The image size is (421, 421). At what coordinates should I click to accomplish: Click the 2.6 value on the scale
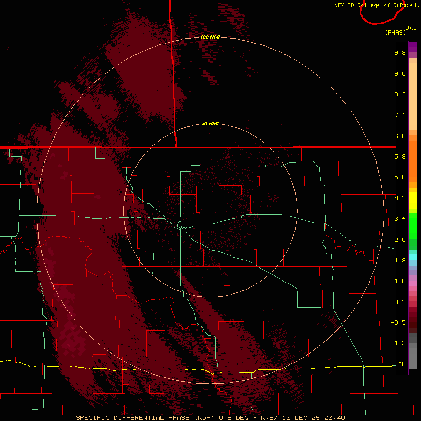click(x=400, y=240)
